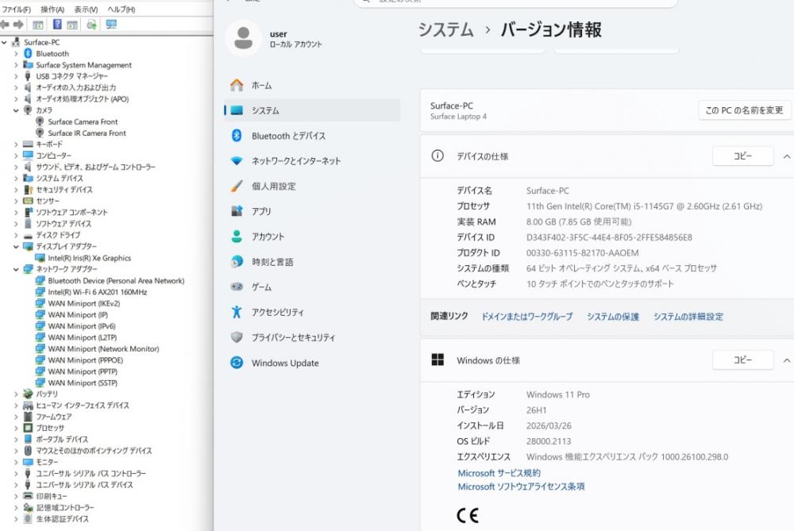Click the user account avatar icon
The image size is (794, 531).
[x=244, y=38]
